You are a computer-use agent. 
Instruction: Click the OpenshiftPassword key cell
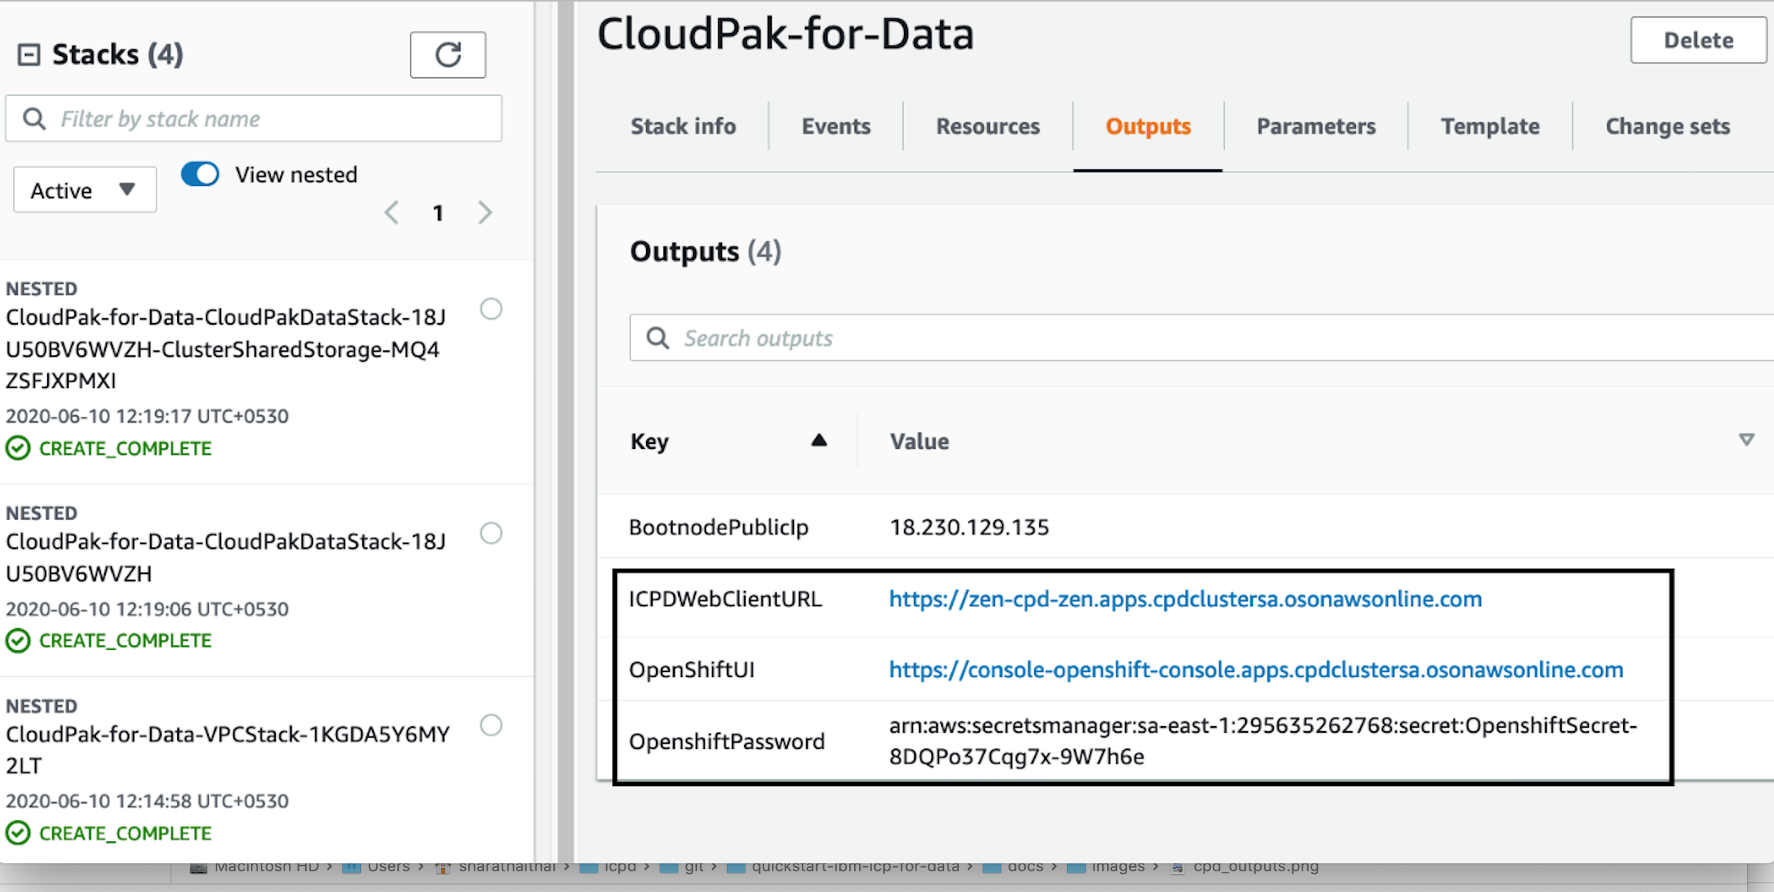(x=727, y=741)
